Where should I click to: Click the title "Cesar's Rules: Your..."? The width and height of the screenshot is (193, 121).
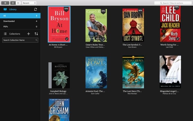click(95, 45)
